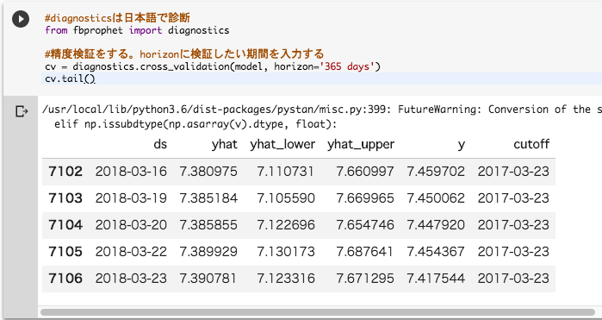Screen dimensions: 602x320
Task: Click yhat value 7.385184
Action: [208, 198]
